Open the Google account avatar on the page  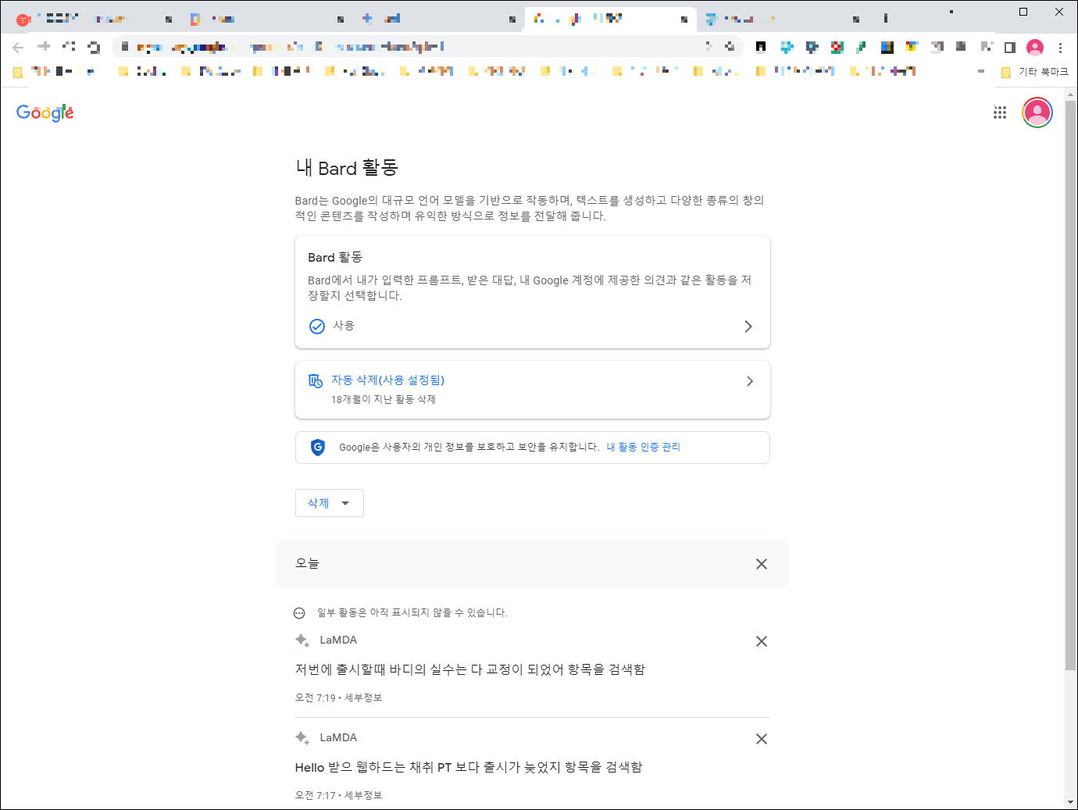[1037, 112]
